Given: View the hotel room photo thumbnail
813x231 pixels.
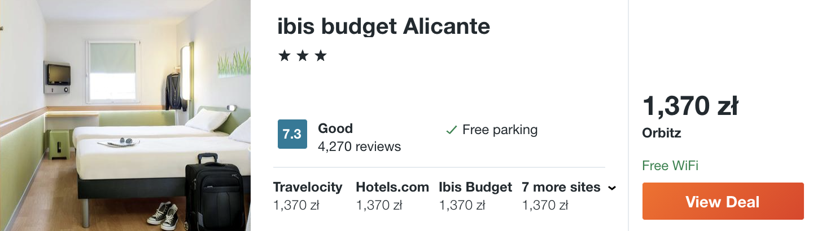Looking at the screenshot, I should 125,115.
